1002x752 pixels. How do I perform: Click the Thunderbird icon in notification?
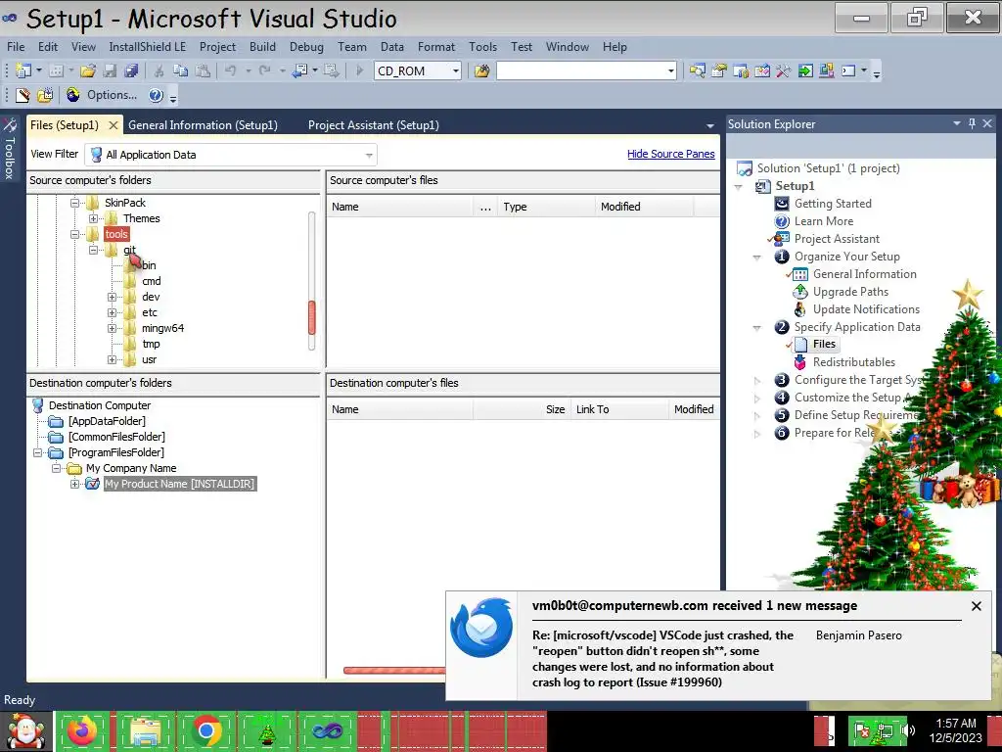pos(481,628)
